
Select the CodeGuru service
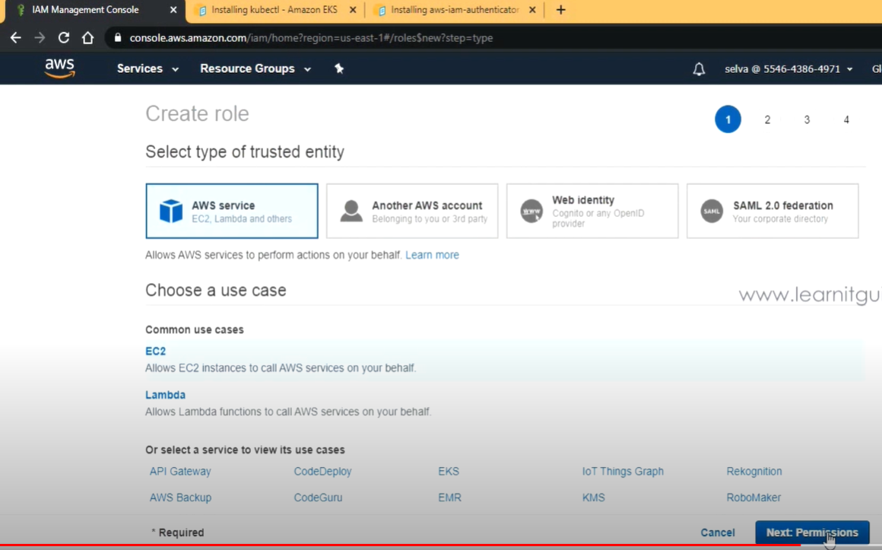tap(318, 498)
